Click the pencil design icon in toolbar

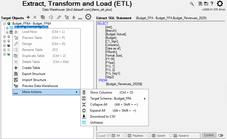[x=59, y=17]
